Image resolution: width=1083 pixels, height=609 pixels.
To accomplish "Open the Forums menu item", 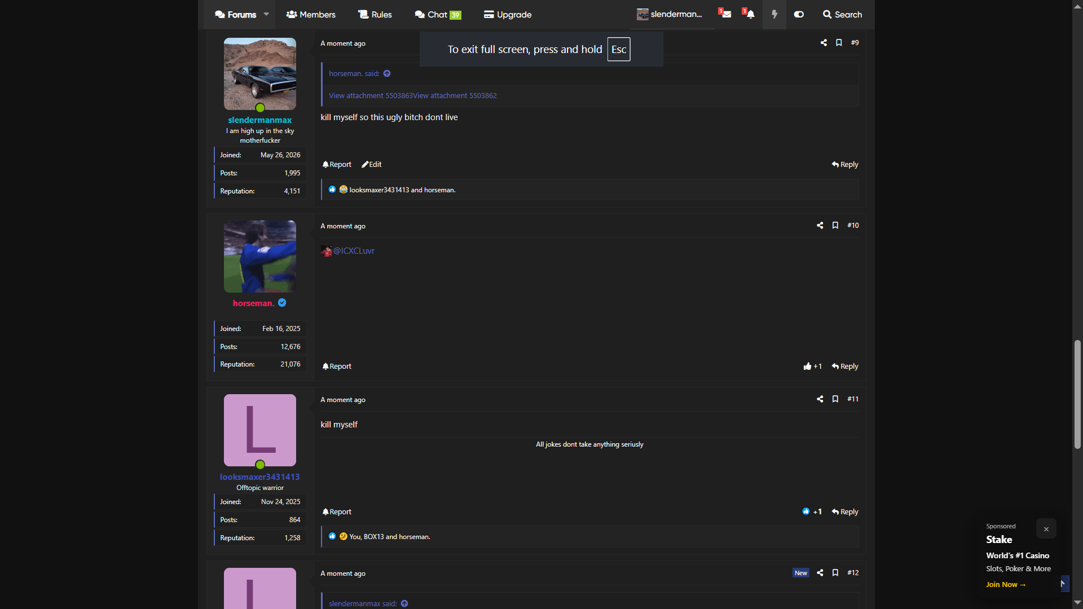I will [x=236, y=15].
